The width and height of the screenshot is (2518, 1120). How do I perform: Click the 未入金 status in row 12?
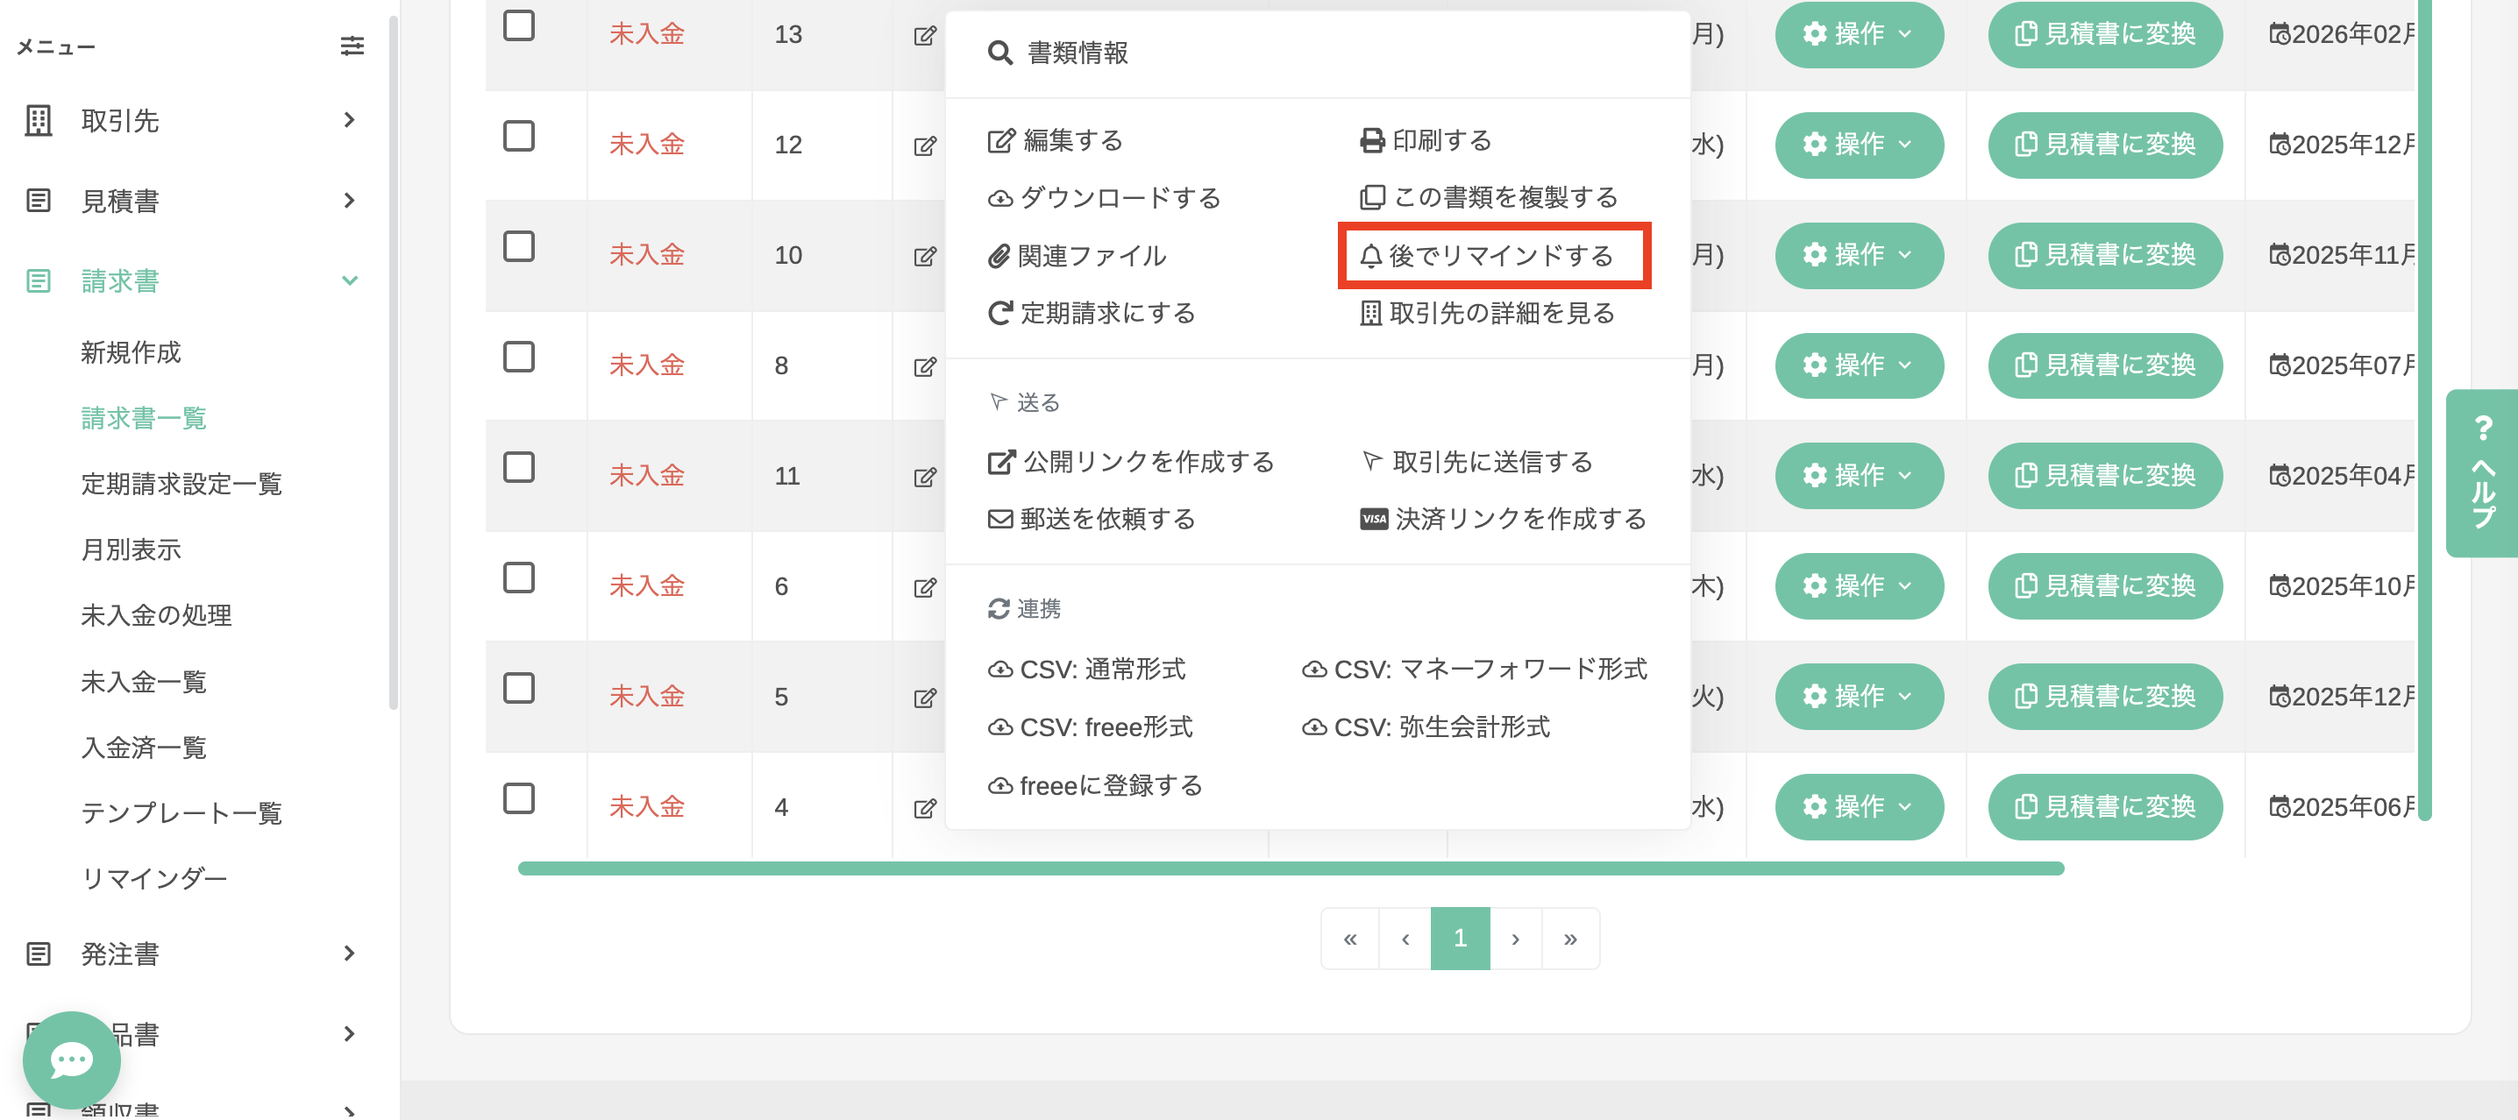pos(646,145)
